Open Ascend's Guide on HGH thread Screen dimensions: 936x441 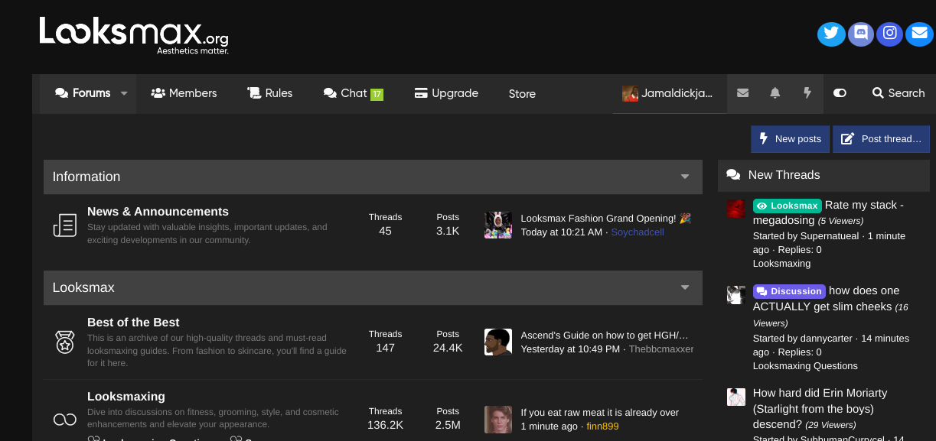coord(605,336)
